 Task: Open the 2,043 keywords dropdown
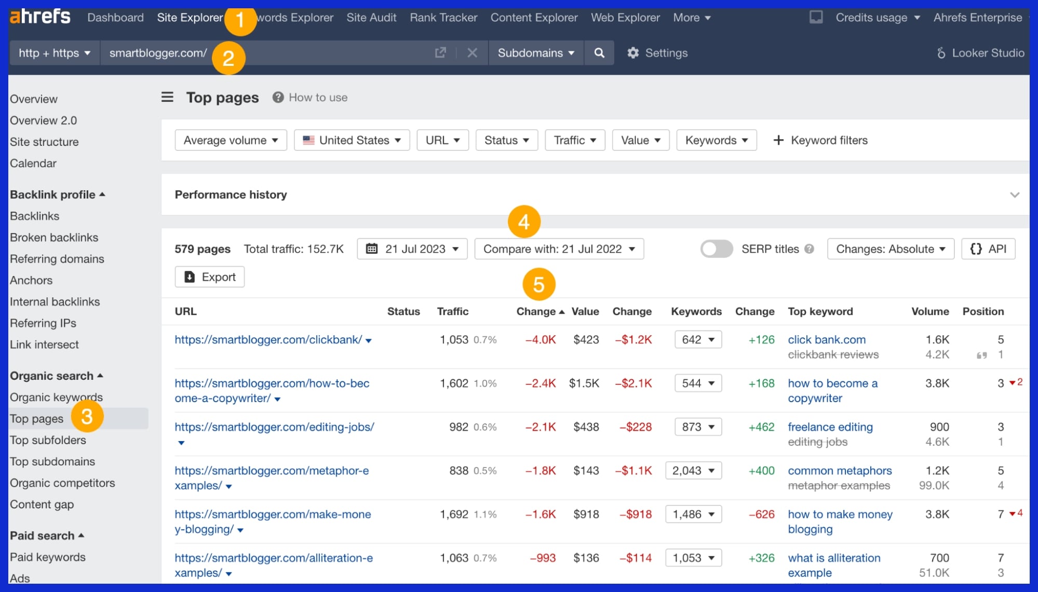coord(693,471)
